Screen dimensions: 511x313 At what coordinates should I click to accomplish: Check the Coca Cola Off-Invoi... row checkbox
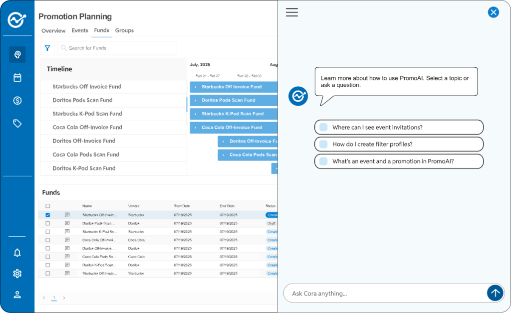48,240
